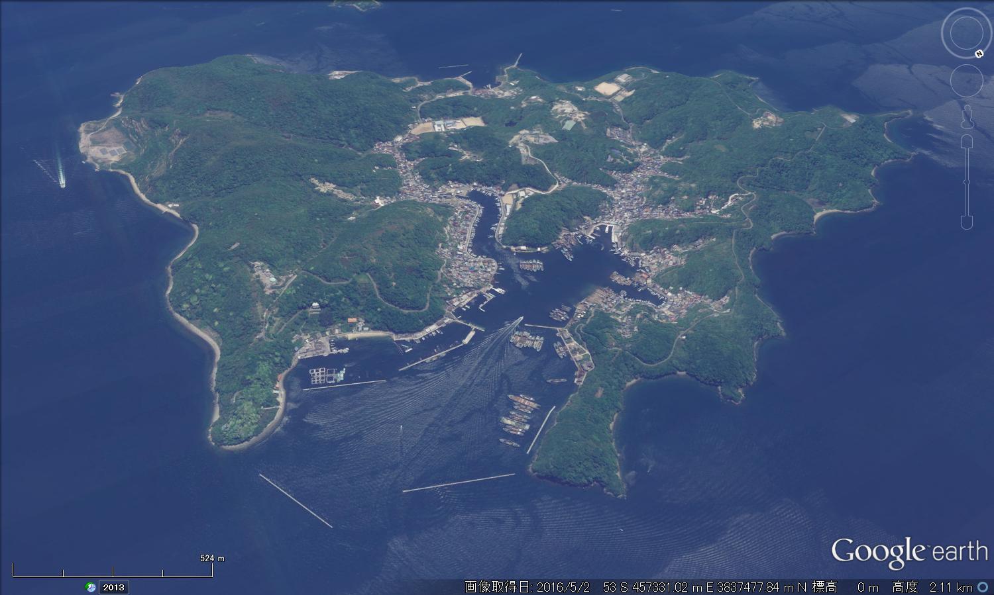The height and width of the screenshot is (595, 994).
Task: Open historical imagery via clock icon
Action: [90, 587]
